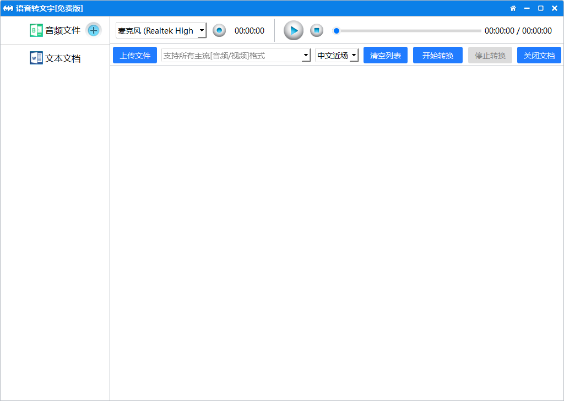Click the app logo in title bar
Image resolution: width=564 pixels, height=401 pixels.
(x=8, y=8)
